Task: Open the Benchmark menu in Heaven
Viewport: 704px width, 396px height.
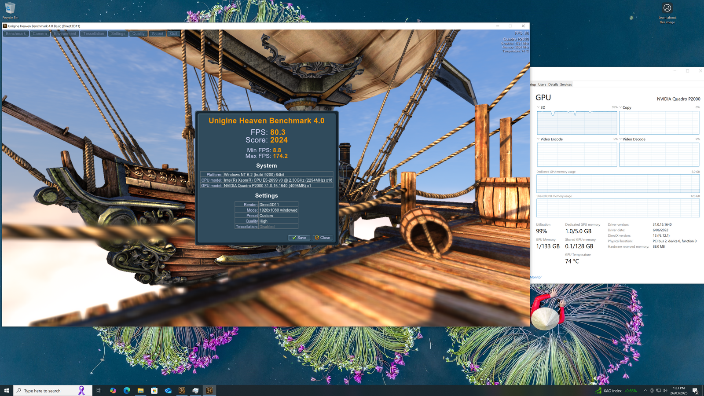Action: (16, 34)
